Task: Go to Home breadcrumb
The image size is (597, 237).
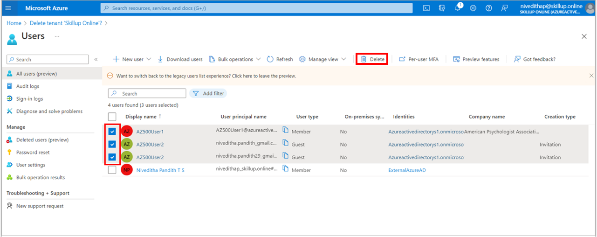Action: [x=14, y=23]
